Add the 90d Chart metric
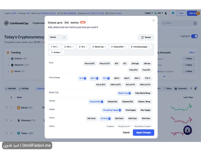 coord(146,118)
